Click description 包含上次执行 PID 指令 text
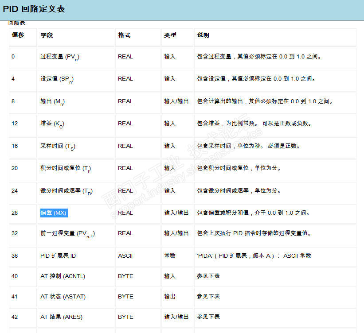The height and width of the screenshot is (333, 364). tap(254, 233)
